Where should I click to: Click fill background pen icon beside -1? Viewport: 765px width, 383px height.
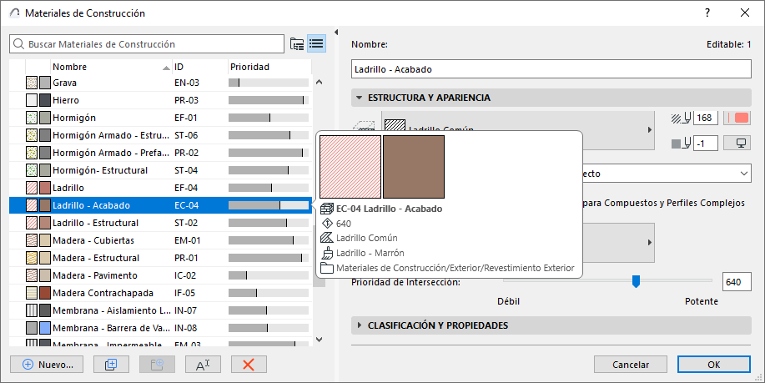[682, 144]
